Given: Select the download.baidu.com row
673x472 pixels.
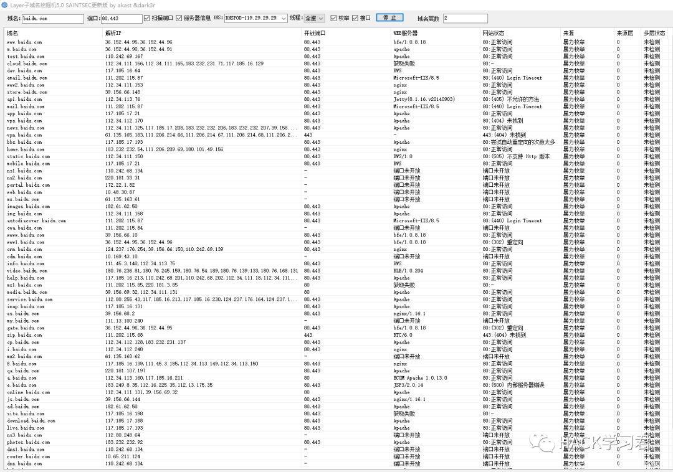Looking at the screenshot, I should 336,420.
